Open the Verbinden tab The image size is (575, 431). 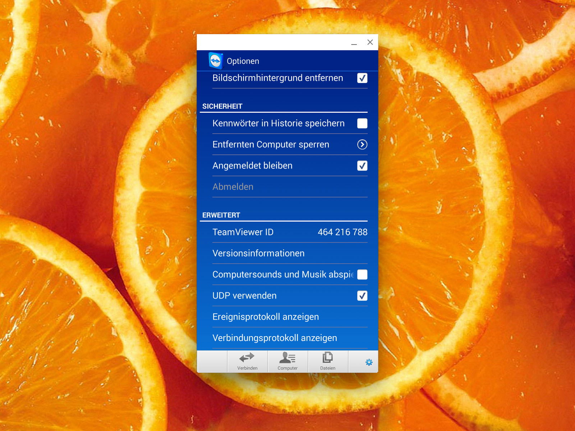tap(247, 361)
